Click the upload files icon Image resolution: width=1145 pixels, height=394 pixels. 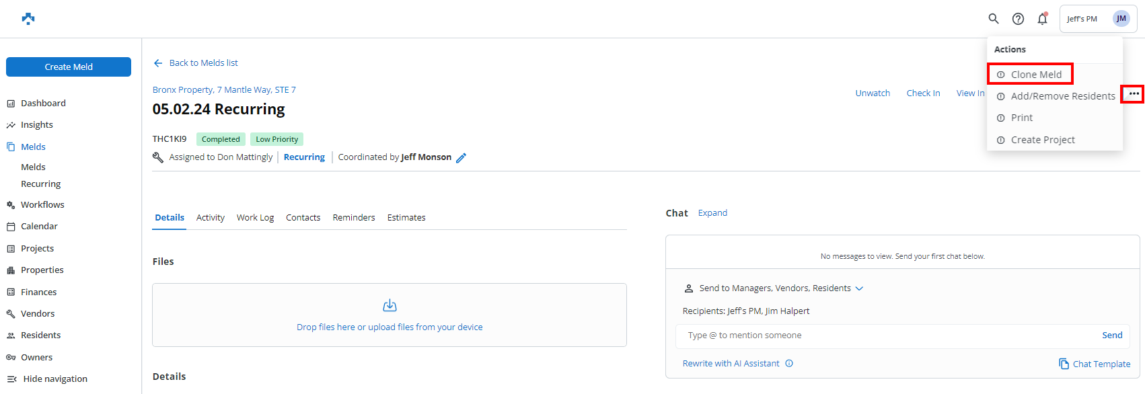pyautogui.click(x=390, y=306)
